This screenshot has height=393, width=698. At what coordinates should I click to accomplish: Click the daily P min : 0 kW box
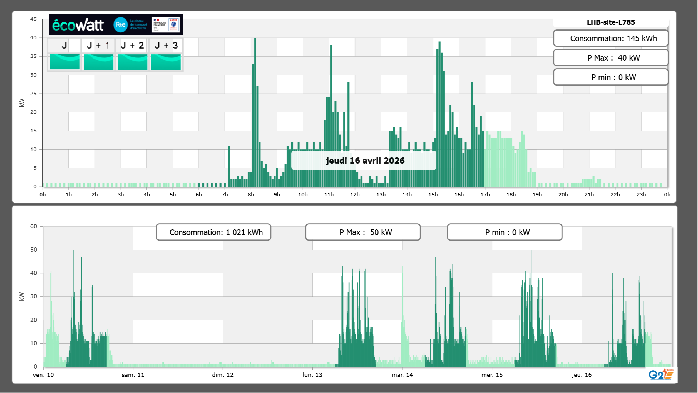[x=611, y=77]
